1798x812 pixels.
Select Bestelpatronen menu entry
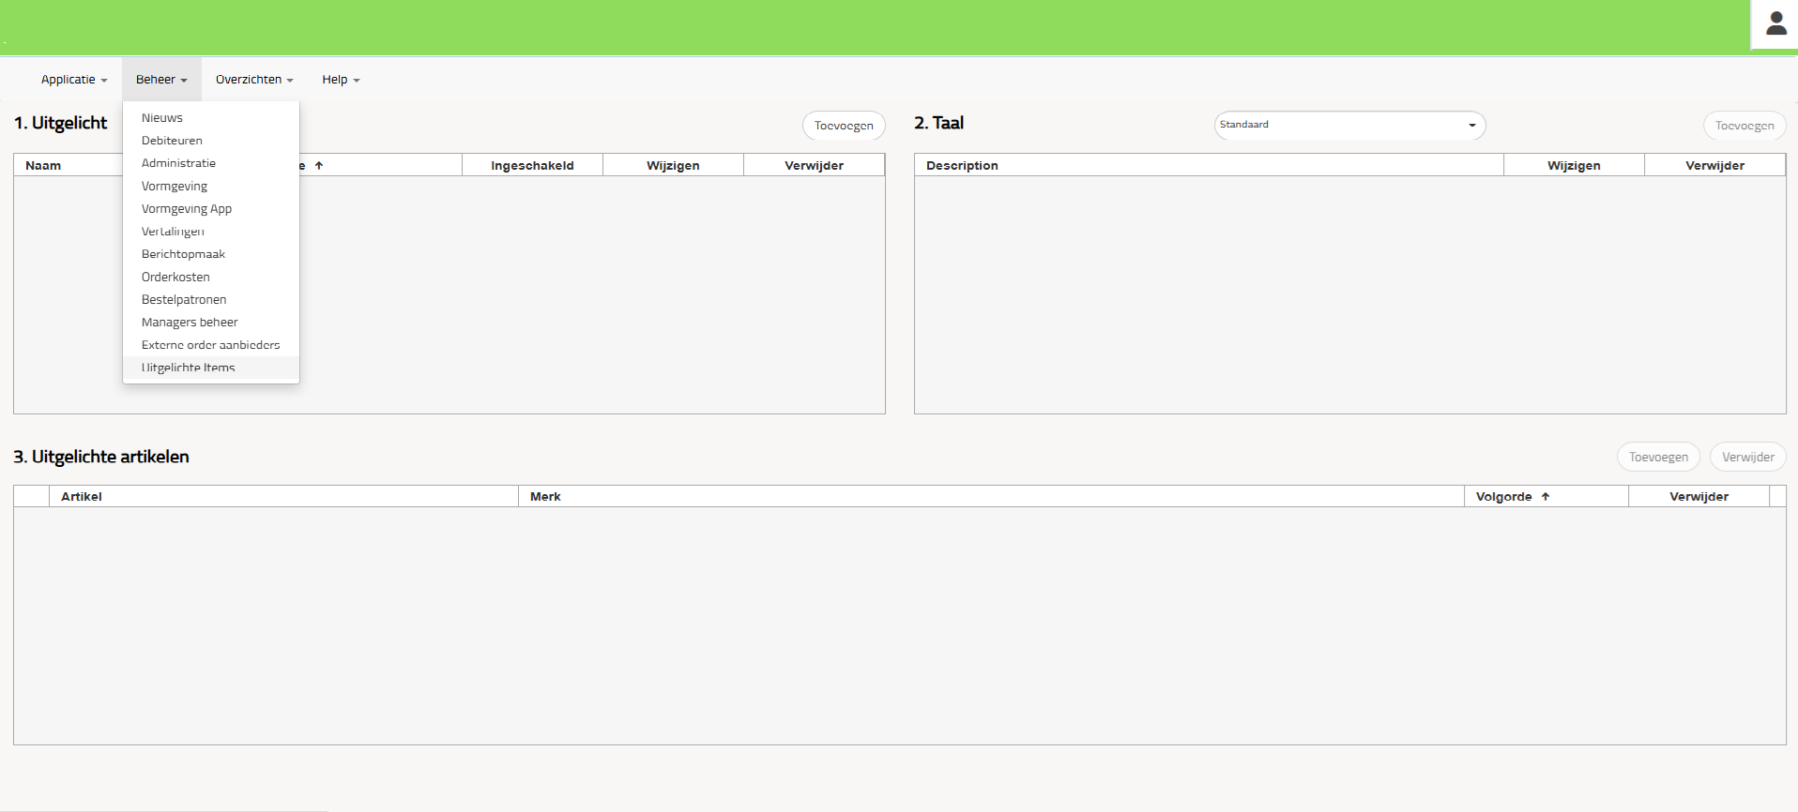click(x=184, y=300)
